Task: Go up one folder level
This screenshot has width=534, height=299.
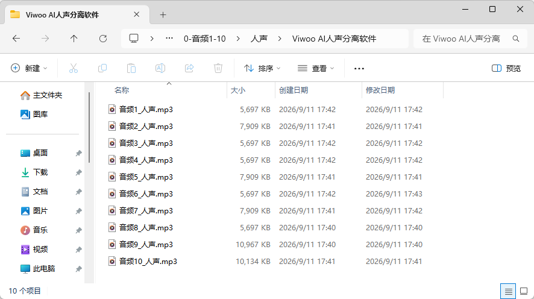Action: click(74, 39)
